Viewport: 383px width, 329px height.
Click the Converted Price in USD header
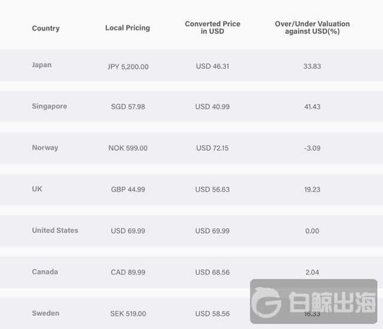(x=212, y=28)
